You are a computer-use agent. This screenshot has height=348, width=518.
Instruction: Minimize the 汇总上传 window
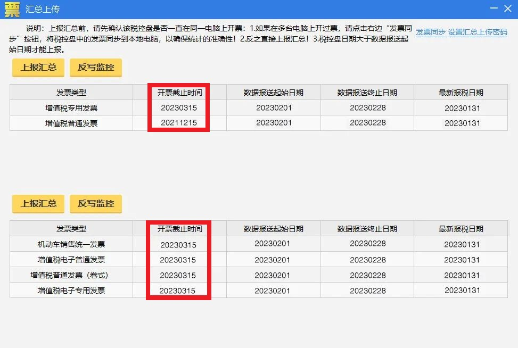pyautogui.click(x=494, y=8)
